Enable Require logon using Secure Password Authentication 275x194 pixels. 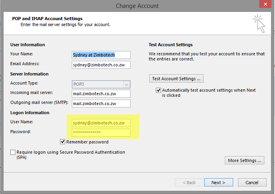coord(13,153)
